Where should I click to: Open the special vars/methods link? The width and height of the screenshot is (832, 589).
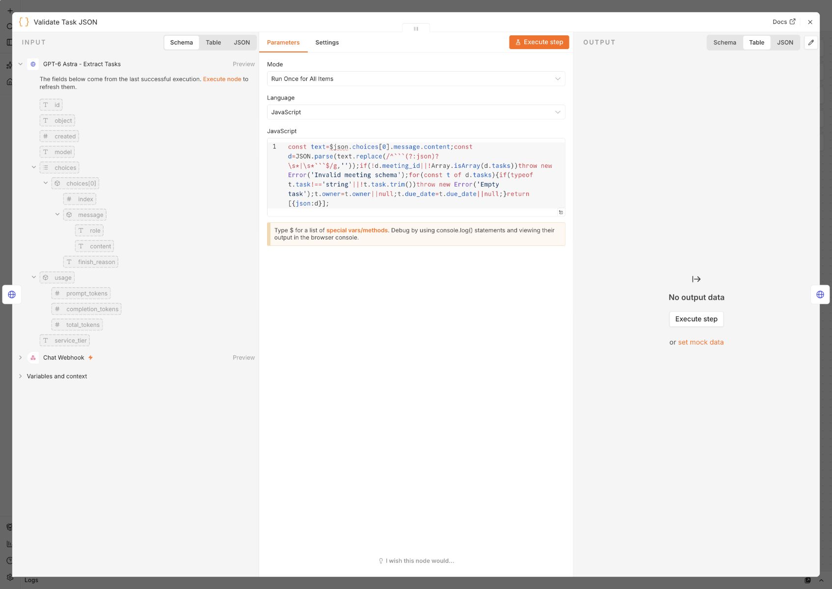pos(357,230)
